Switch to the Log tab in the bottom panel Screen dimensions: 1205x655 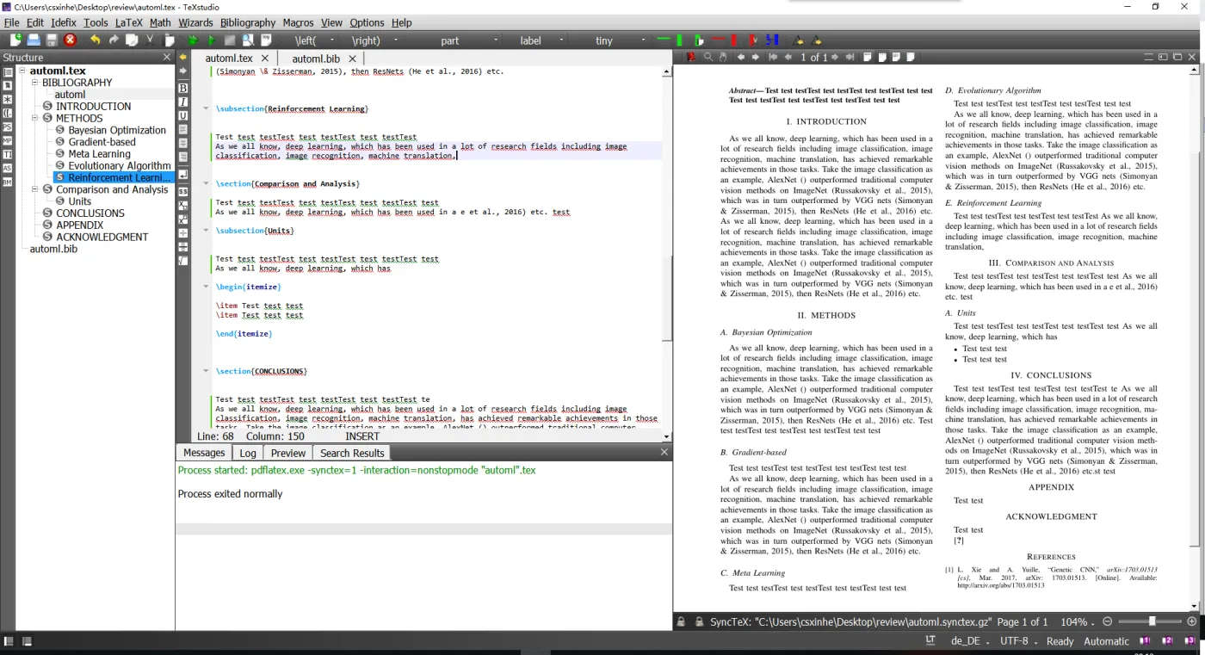tap(248, 453)
